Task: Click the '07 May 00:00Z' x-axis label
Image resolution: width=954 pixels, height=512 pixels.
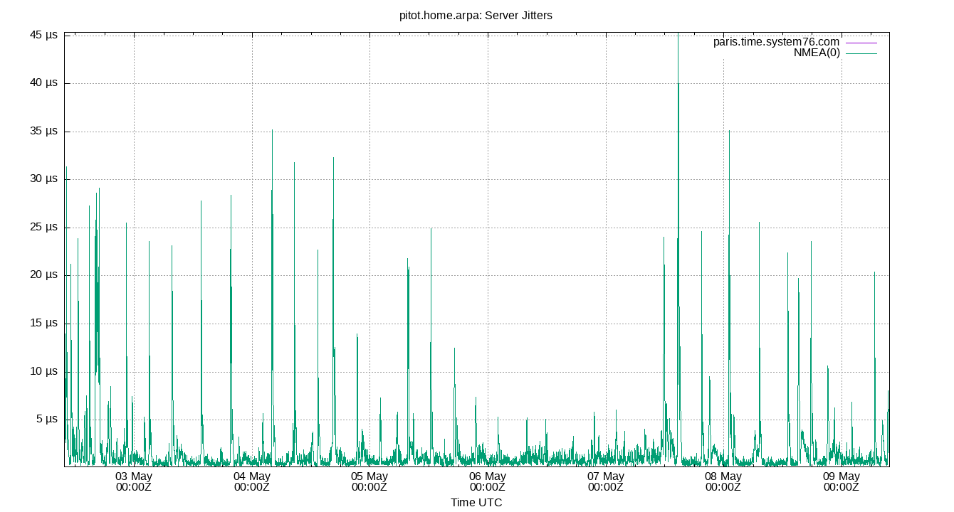Action: [x=606, y=481]
